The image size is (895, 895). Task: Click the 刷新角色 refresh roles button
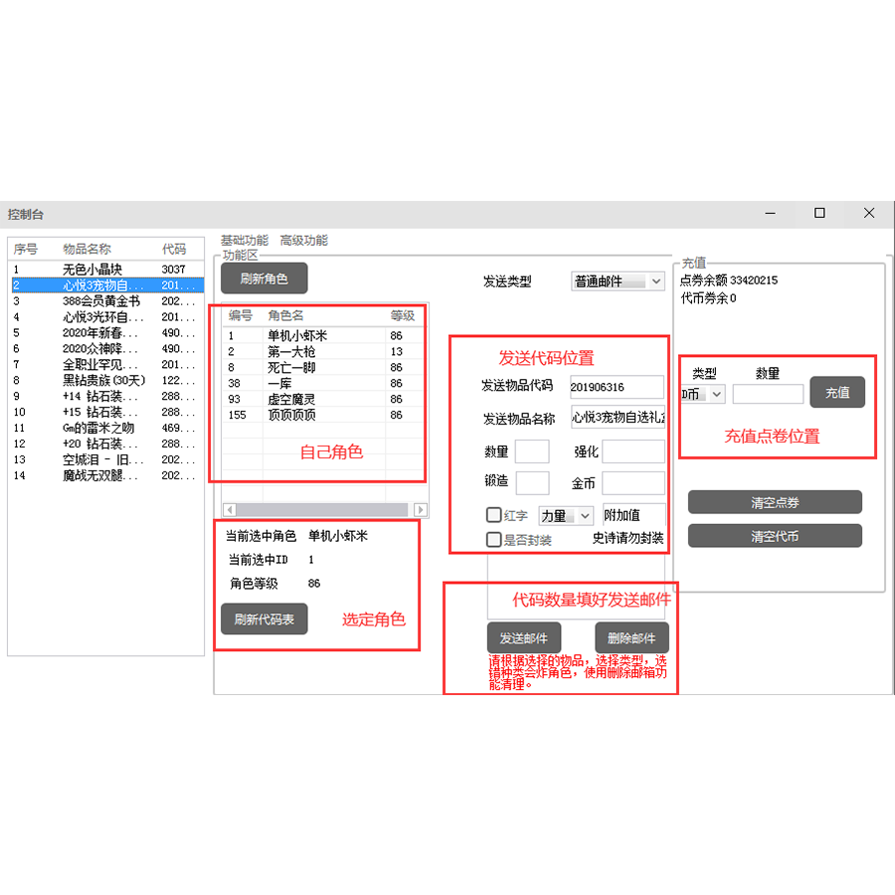click(x=263, y=278)
